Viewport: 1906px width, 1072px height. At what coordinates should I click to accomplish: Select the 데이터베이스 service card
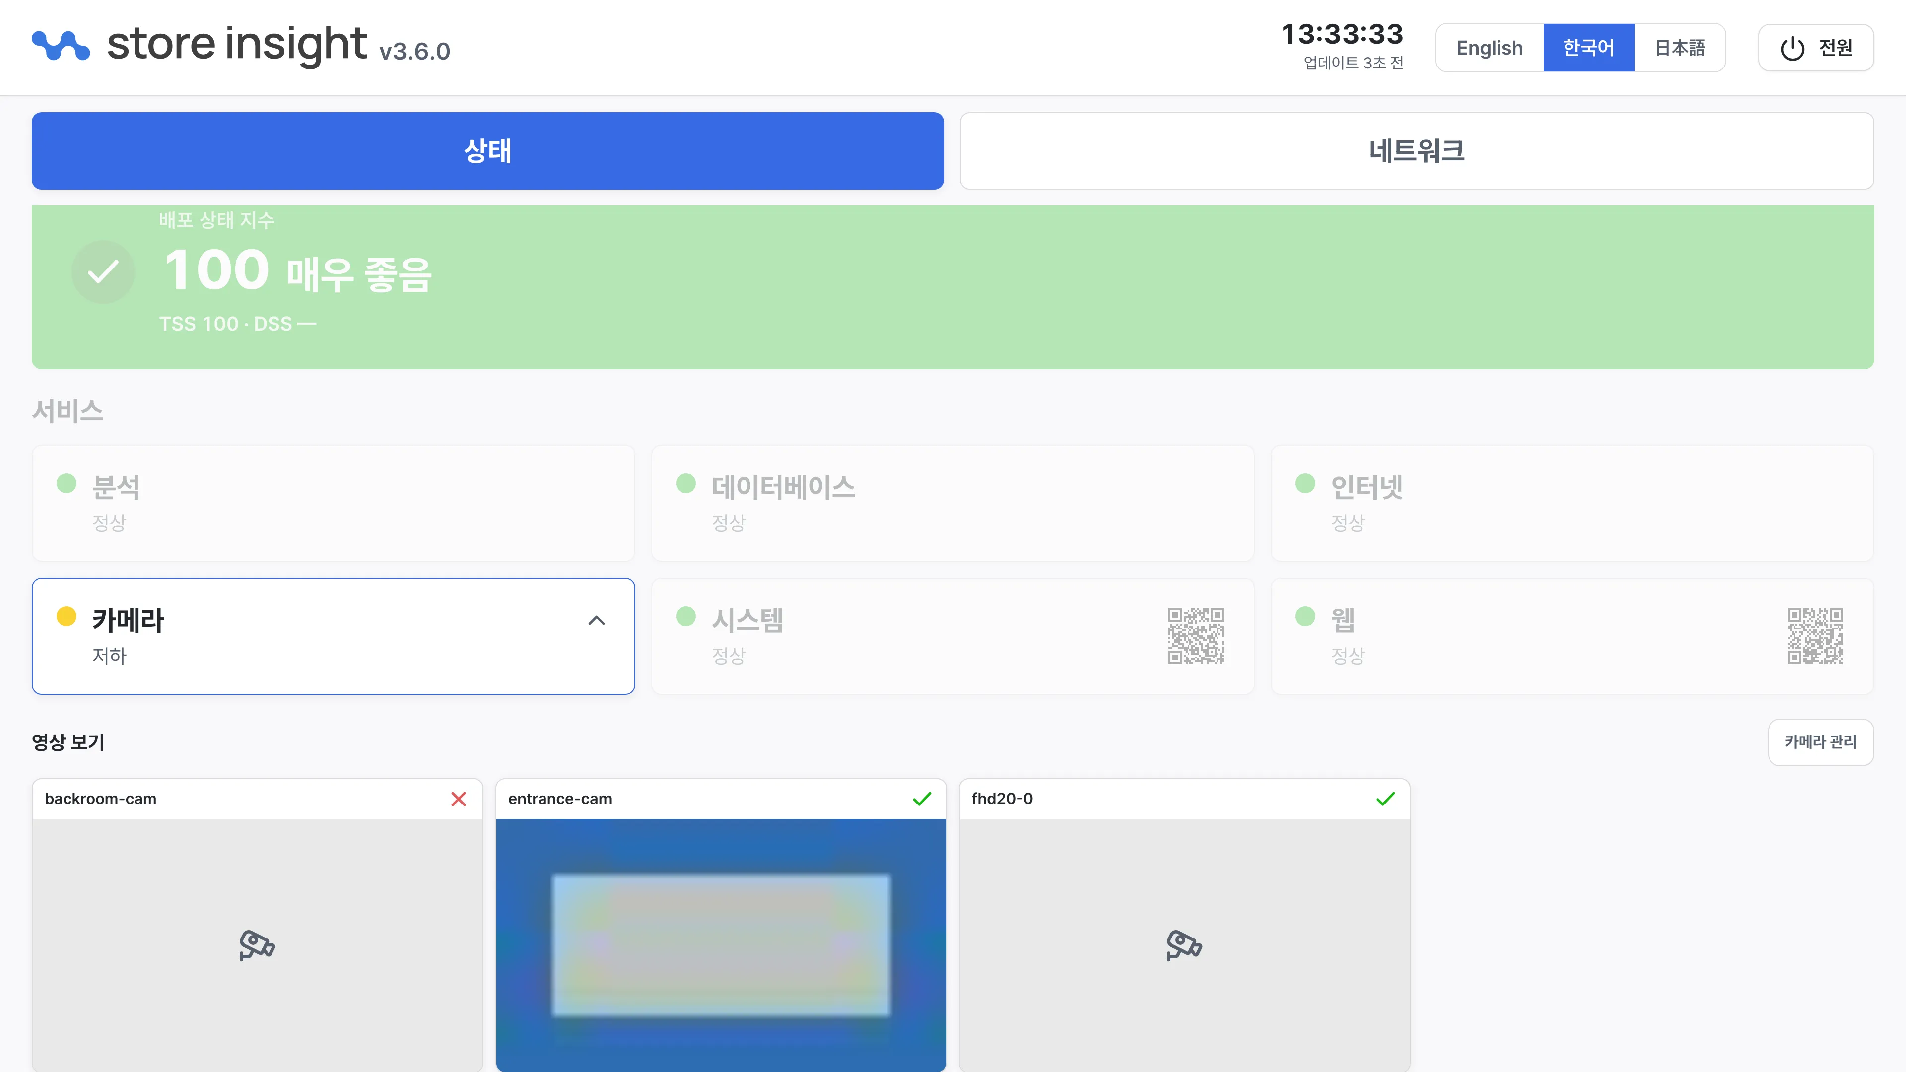click(x=953, y=503)
